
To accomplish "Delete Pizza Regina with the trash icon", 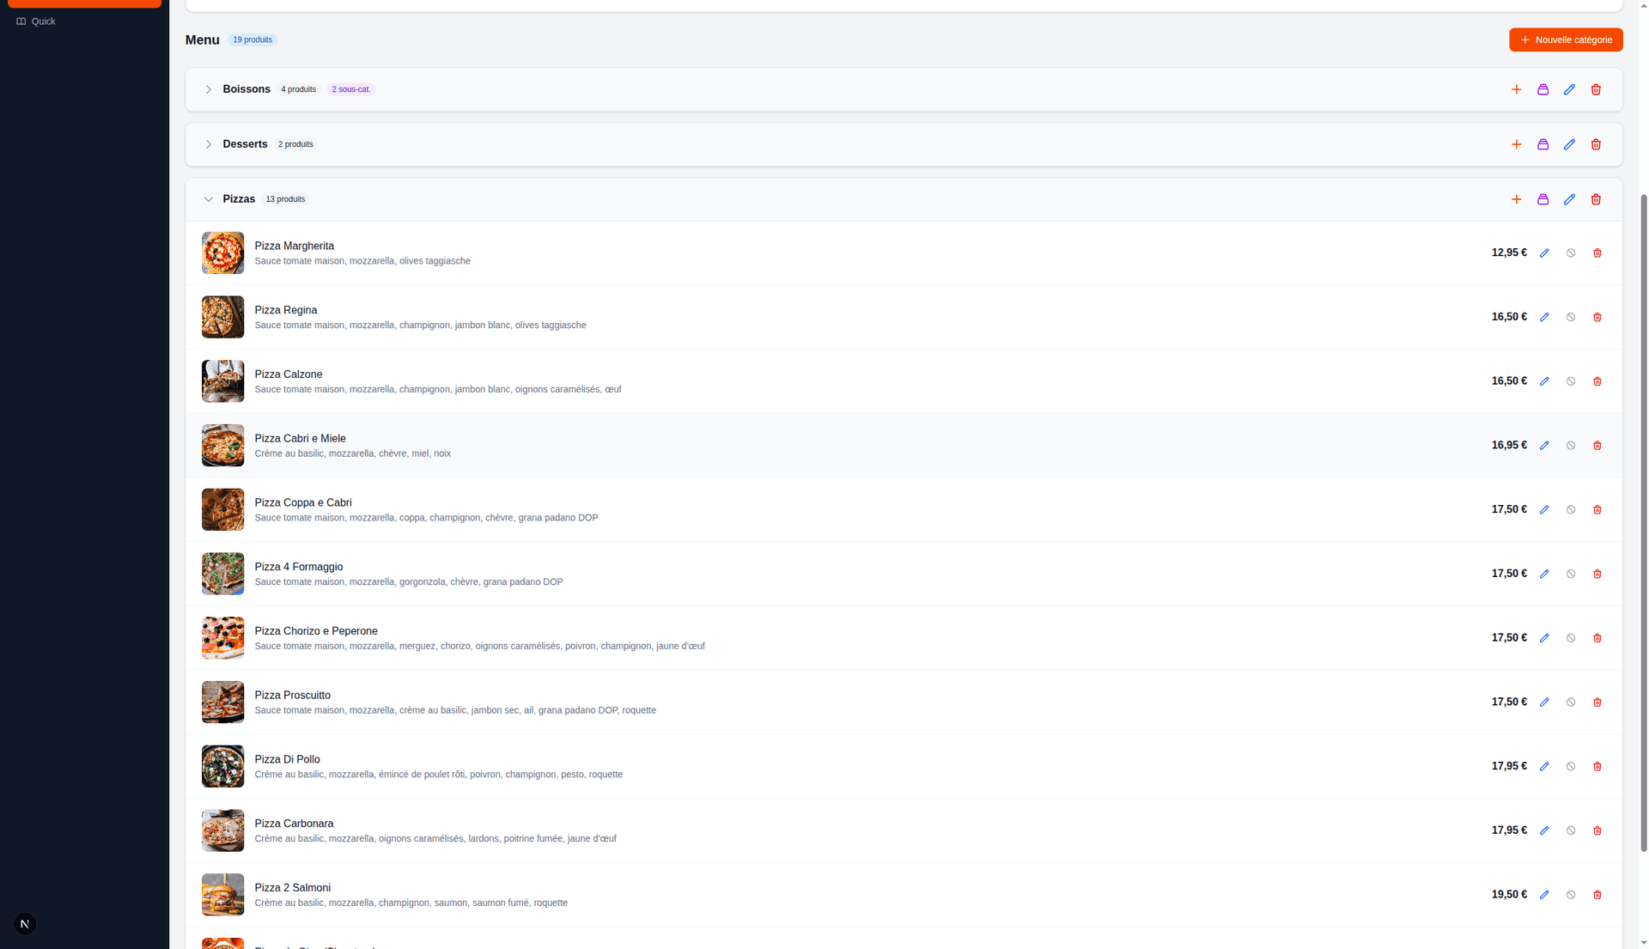I will 1597,317.
